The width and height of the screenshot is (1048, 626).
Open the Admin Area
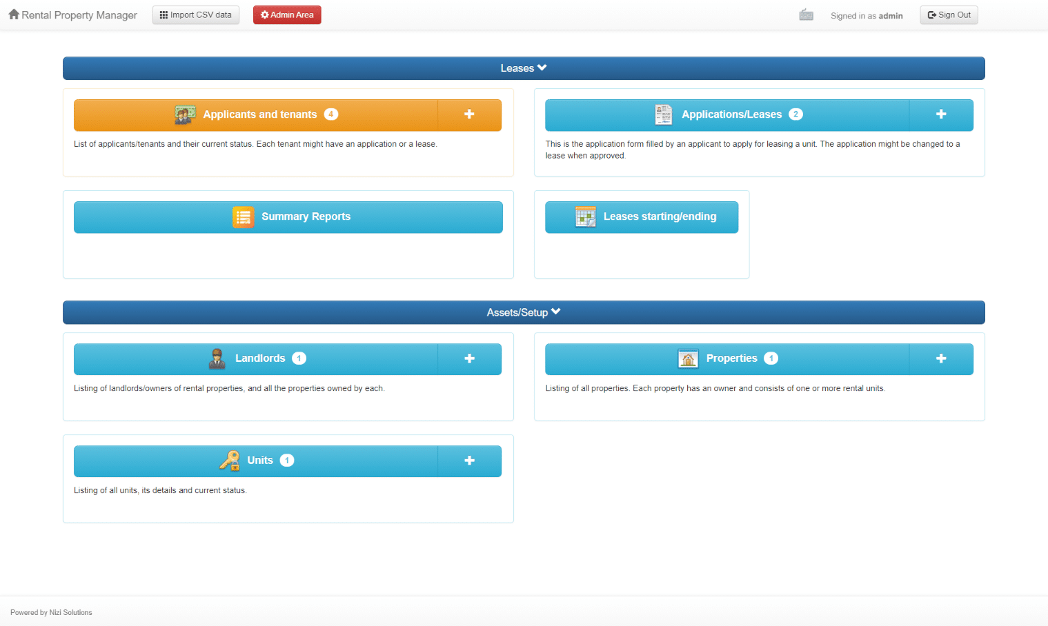[287, 14]
